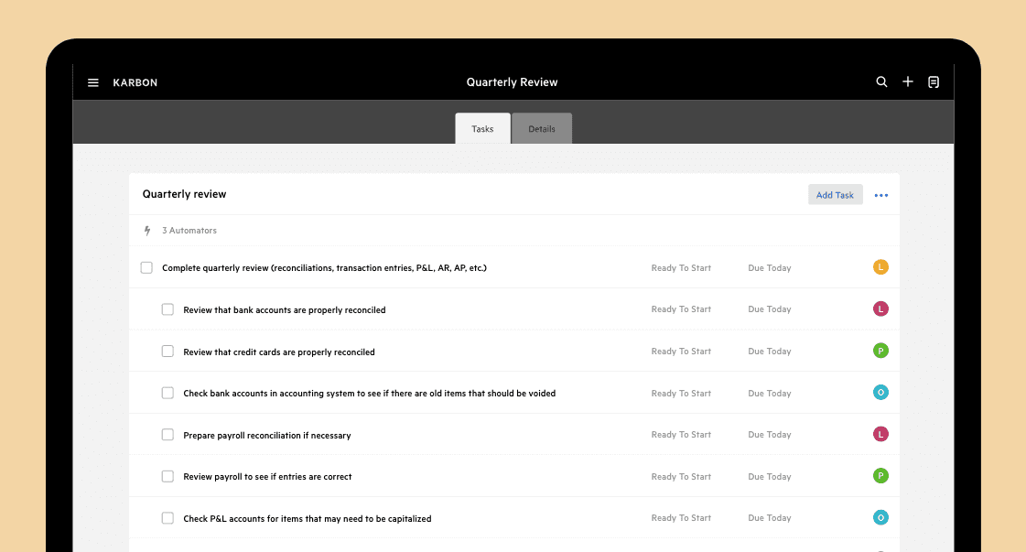Click the Quarterly review section heading
The image size is (1026, 552).
(x=185, y=194)
